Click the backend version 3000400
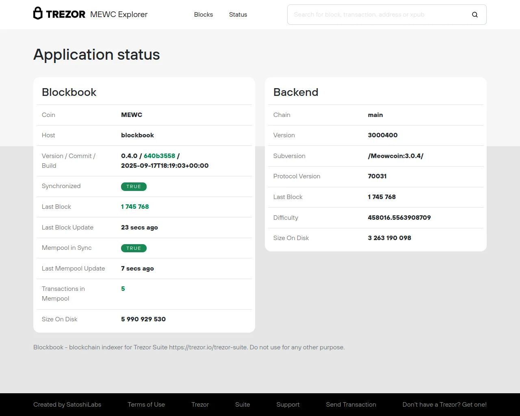Viewport: 520px width, 416px height. (383, 135)
